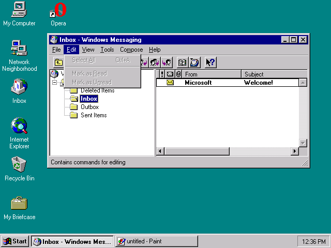Select the Inbox desktop icon

point(19,91)
